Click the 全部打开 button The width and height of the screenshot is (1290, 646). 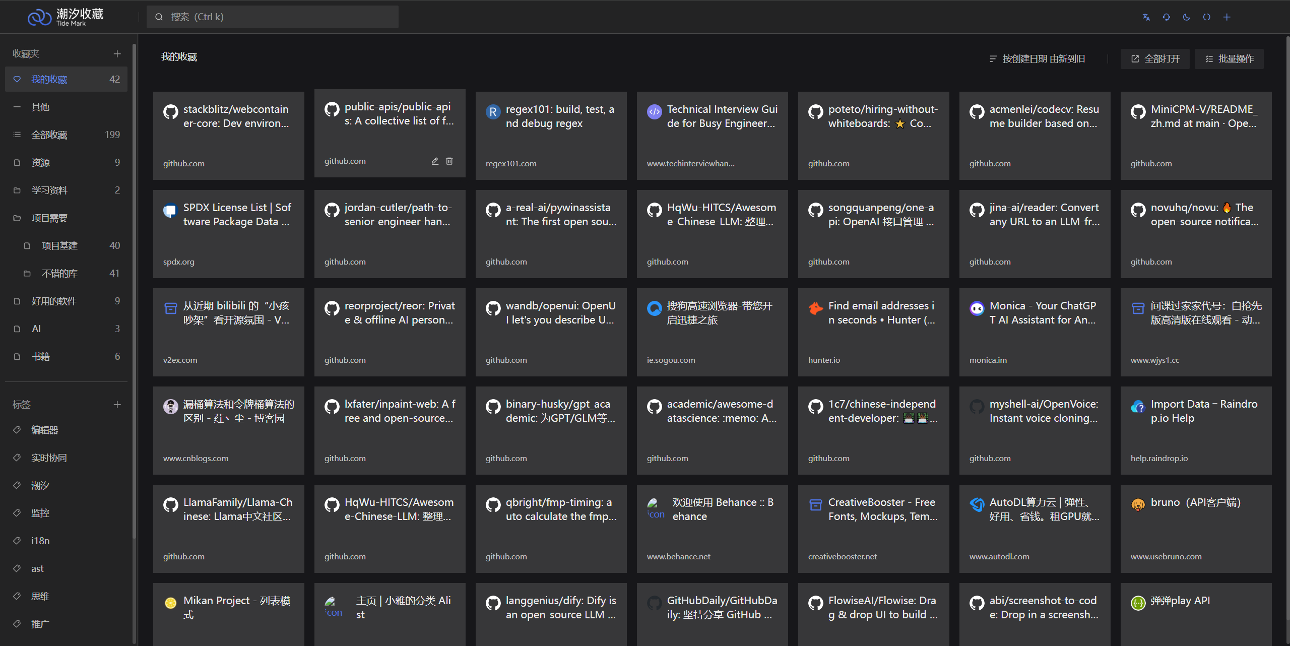(1155, 59)
